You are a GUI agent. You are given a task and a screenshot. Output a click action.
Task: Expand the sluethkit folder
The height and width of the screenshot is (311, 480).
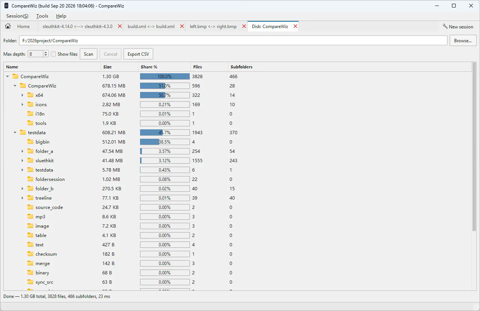22,160
